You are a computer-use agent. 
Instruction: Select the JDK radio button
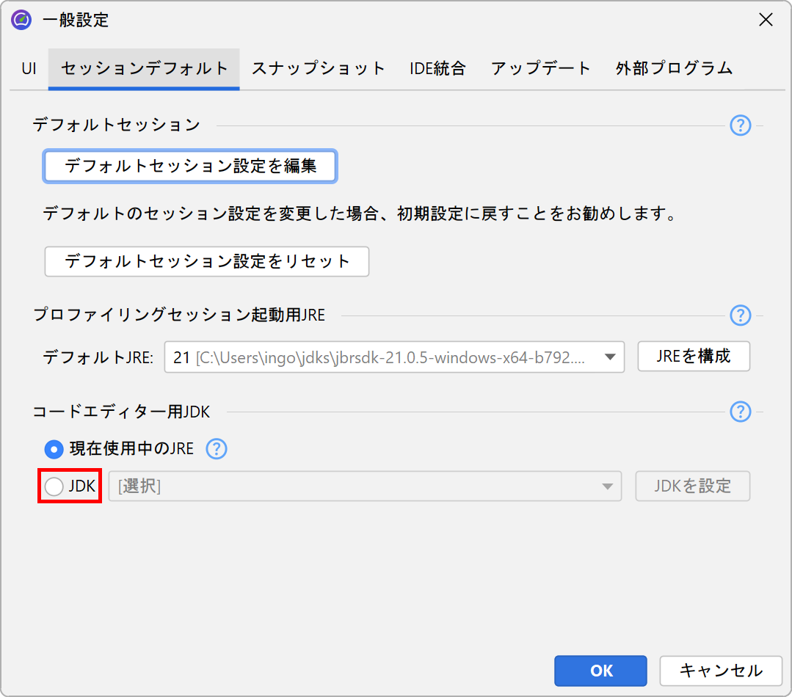pos(54,486)
